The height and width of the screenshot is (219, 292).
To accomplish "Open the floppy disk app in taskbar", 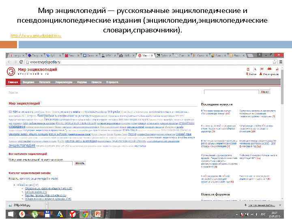I will (x=47, y=214).
